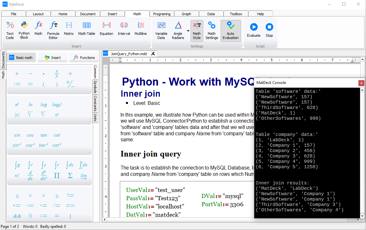Insert an Interval object
The height and width of the screenshot is (230, 366).
coord(124,29)
